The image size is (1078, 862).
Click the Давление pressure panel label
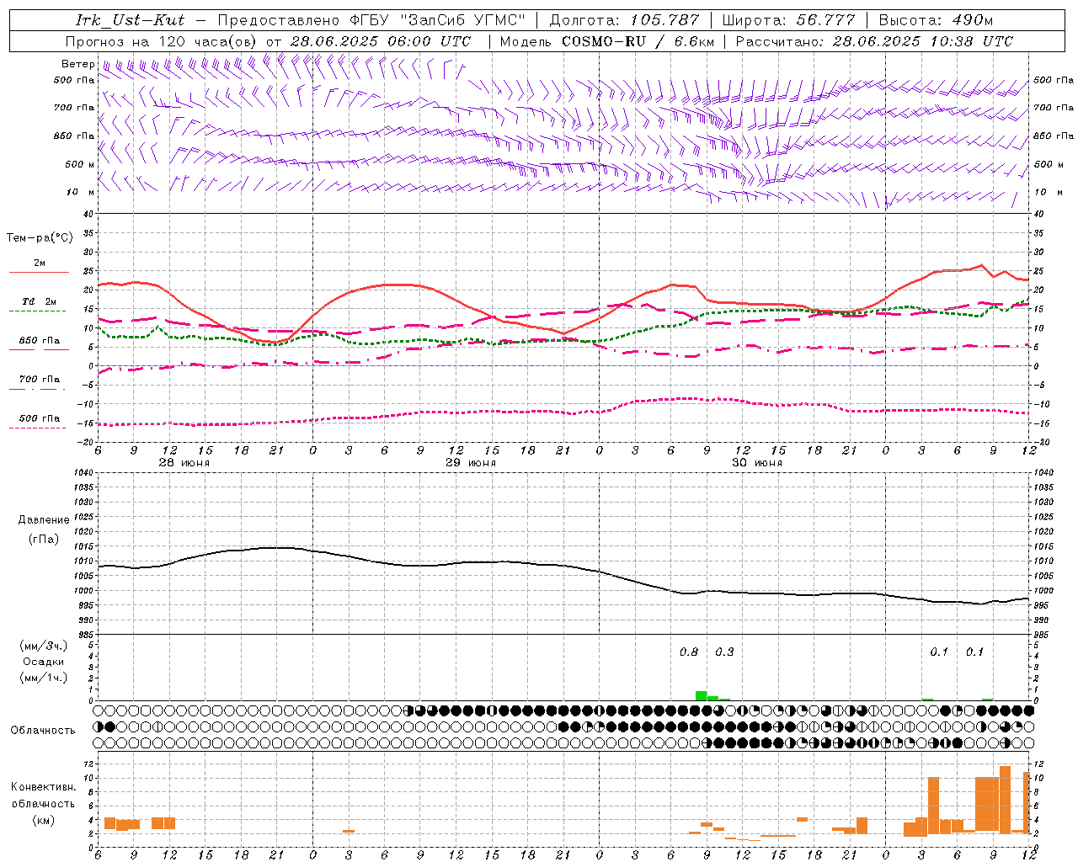[44, 520]
